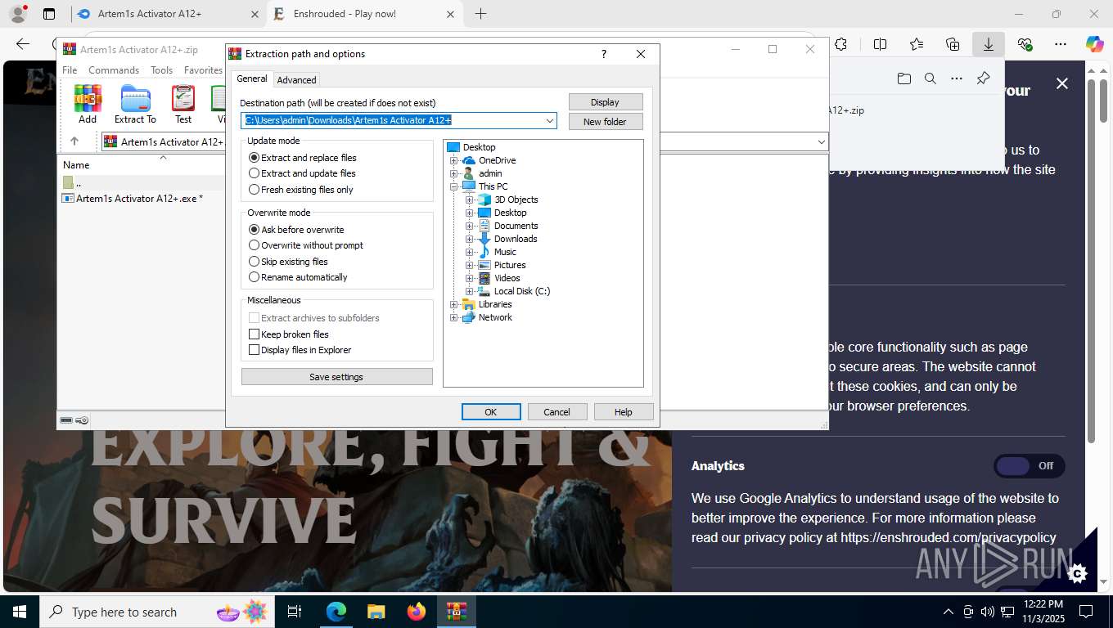Click the New folder button
This screenshot has height=628, width=1113.
606,122
